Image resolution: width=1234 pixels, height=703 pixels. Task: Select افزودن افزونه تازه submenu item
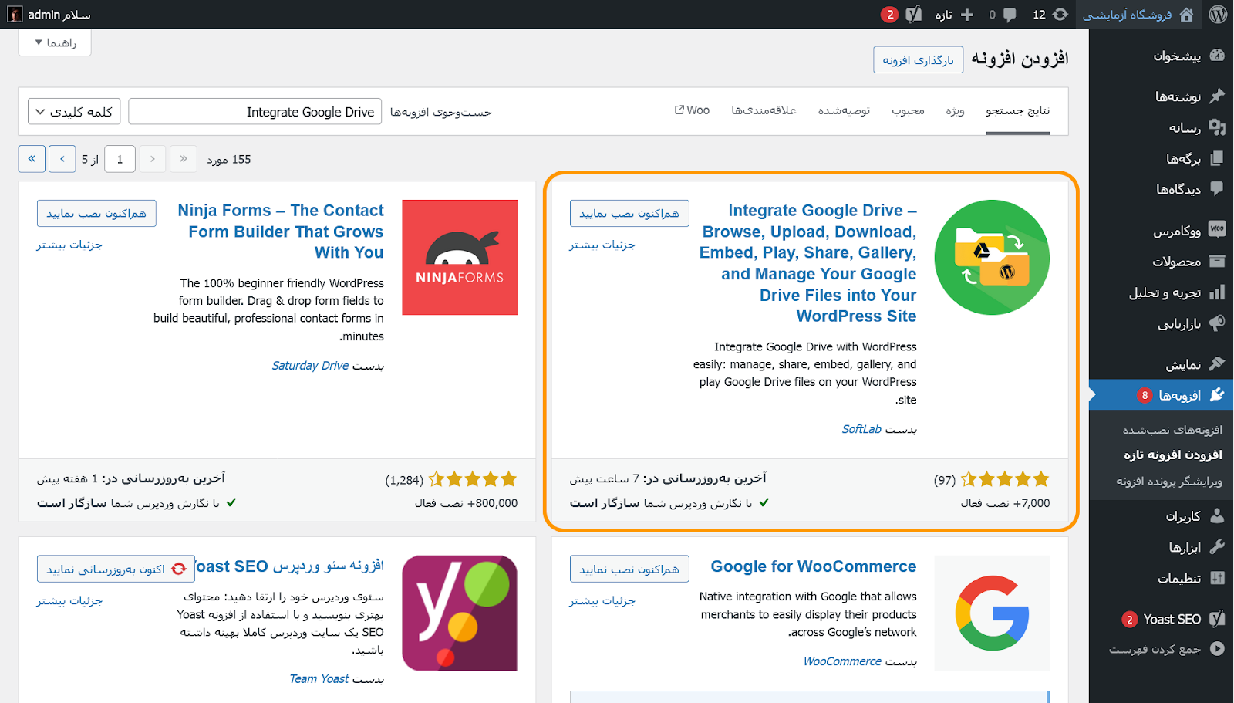pos(1173,455)
